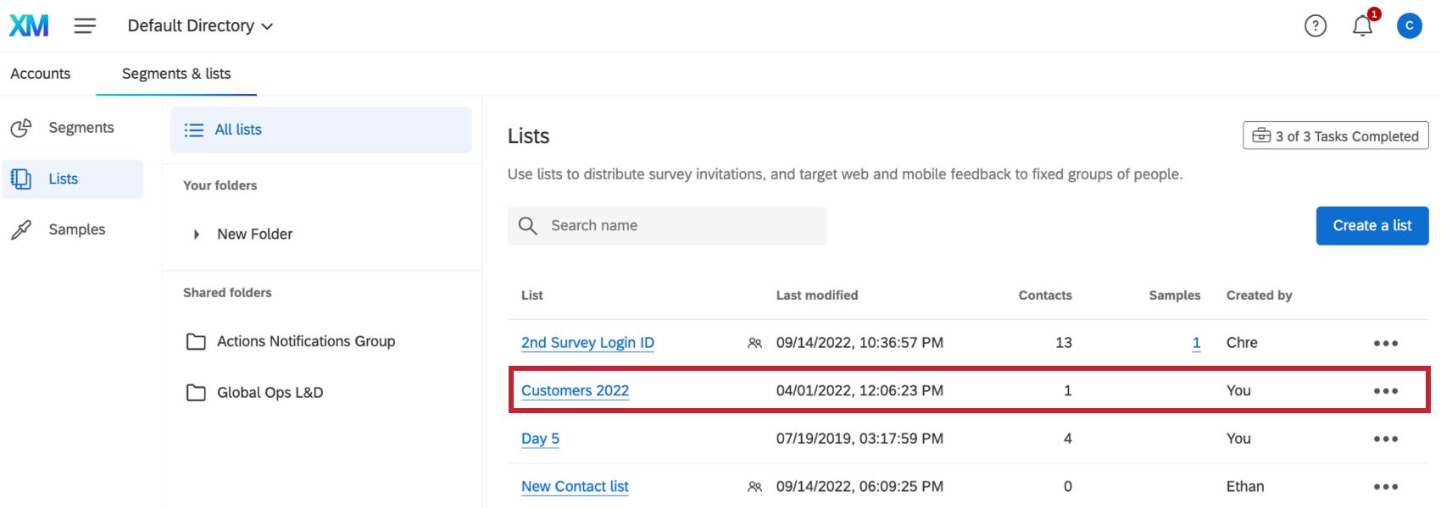The image size is (1441, 508).
Task: Open the 3 of 3 Tasks Completed panel
Action: tap(1335, 136)
